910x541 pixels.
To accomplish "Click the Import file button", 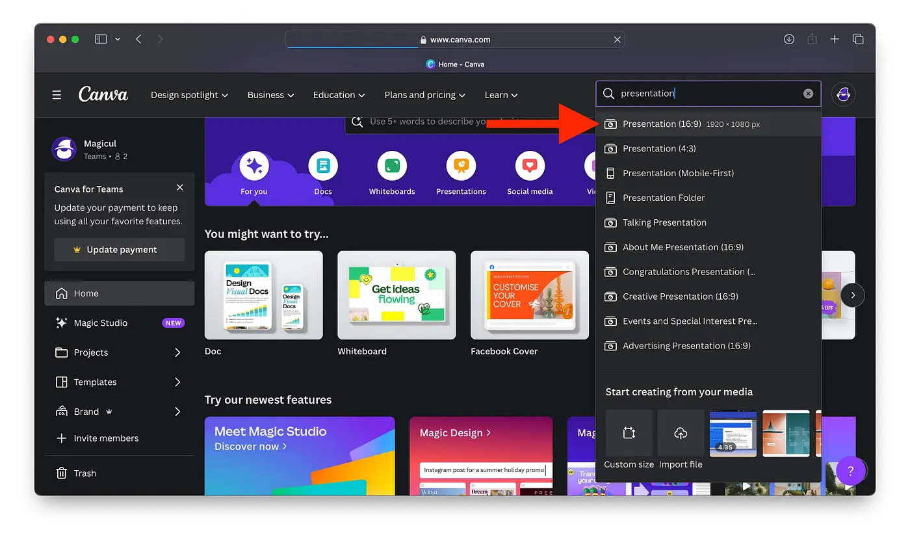I will [x=681, y=433].
